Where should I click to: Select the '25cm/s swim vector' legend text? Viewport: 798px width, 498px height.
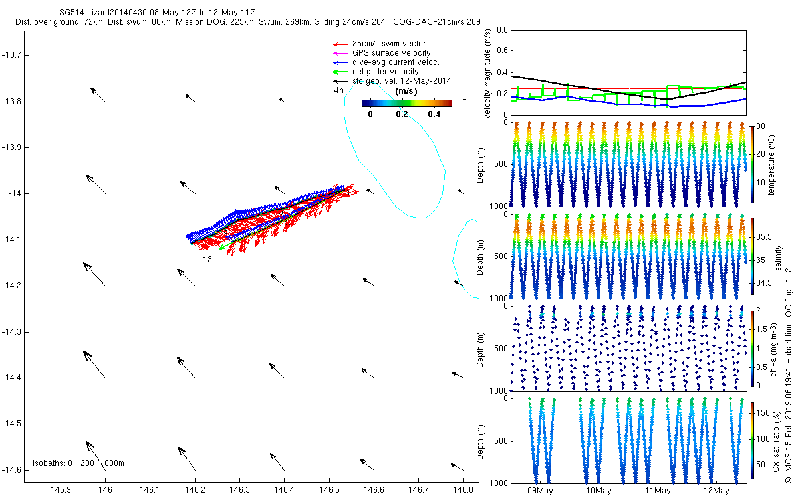pyautogui.click(x=389, y=44)
